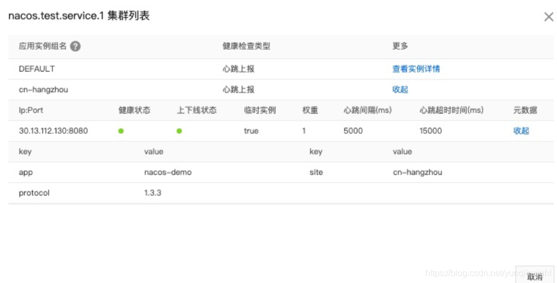Click the 心跳上报 cell in the DEFAULT row
The image size is (557, 283).
(238, 69)
